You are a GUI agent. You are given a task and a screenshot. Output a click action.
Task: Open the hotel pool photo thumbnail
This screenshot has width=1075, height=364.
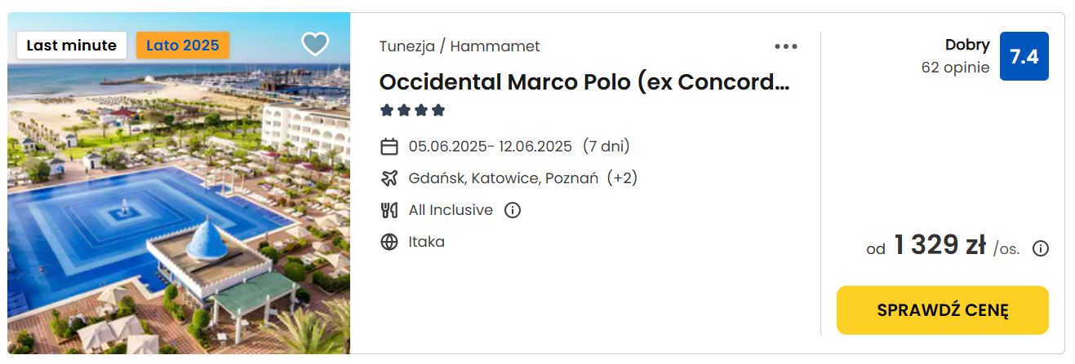(x=179, y=183)
